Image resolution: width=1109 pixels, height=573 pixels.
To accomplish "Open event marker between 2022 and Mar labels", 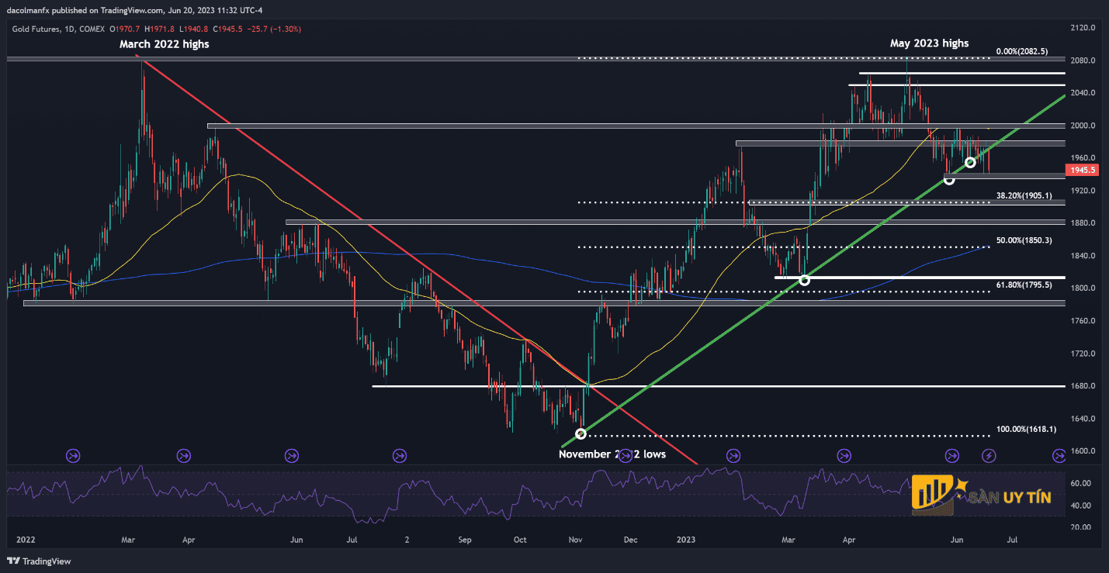I will pyautogui.click(x=74, y=455).
